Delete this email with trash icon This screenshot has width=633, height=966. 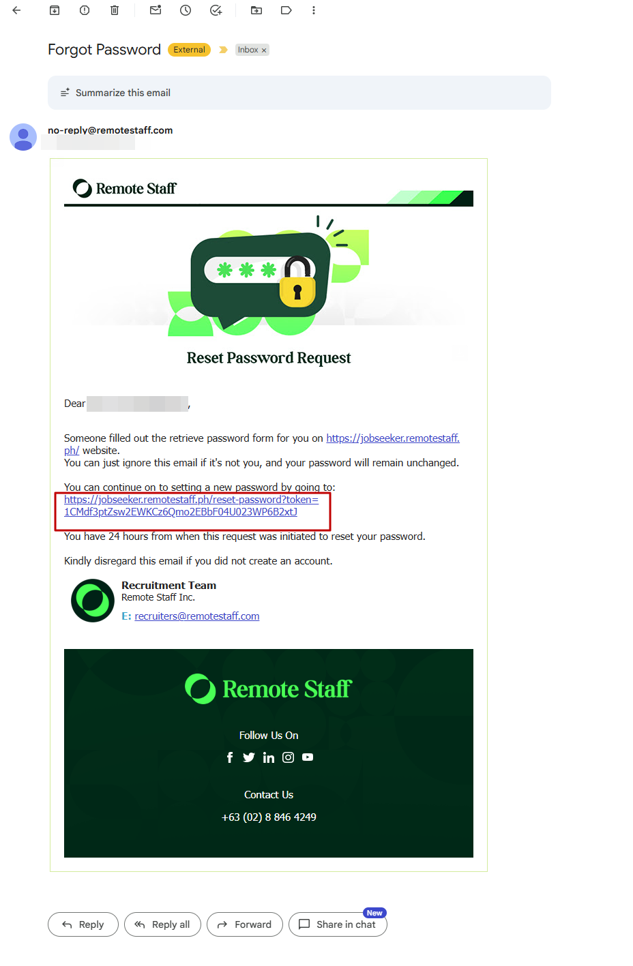[x=115, y=10]
